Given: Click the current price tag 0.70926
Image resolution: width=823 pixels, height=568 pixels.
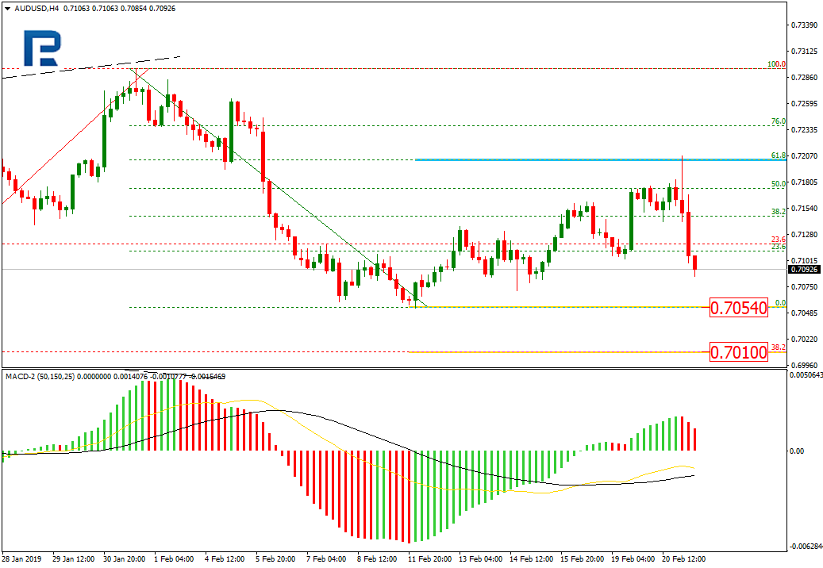Looking at the screenshot, I should click(x=803, y=270).
